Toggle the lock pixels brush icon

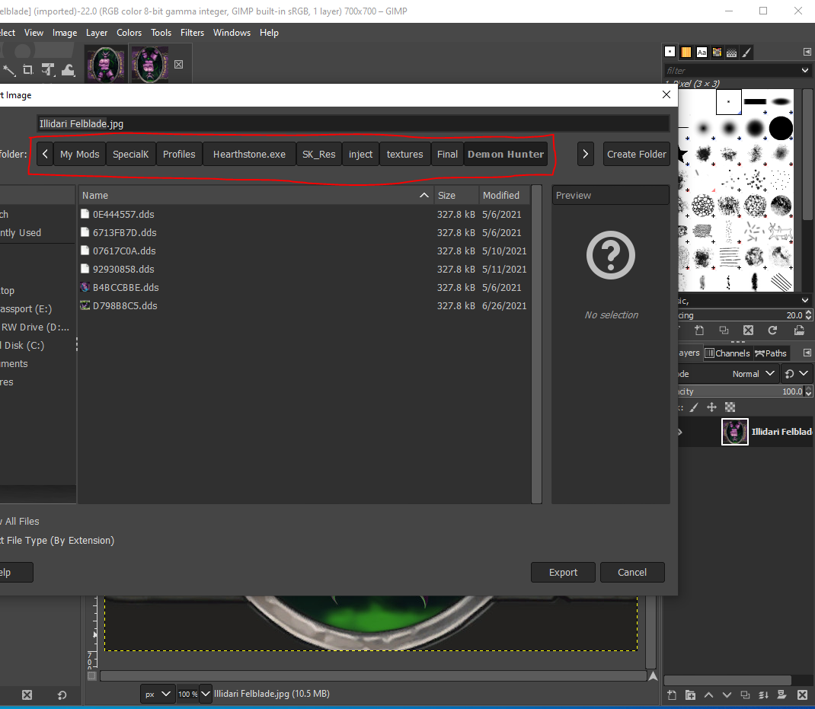(x=694, y=407)
